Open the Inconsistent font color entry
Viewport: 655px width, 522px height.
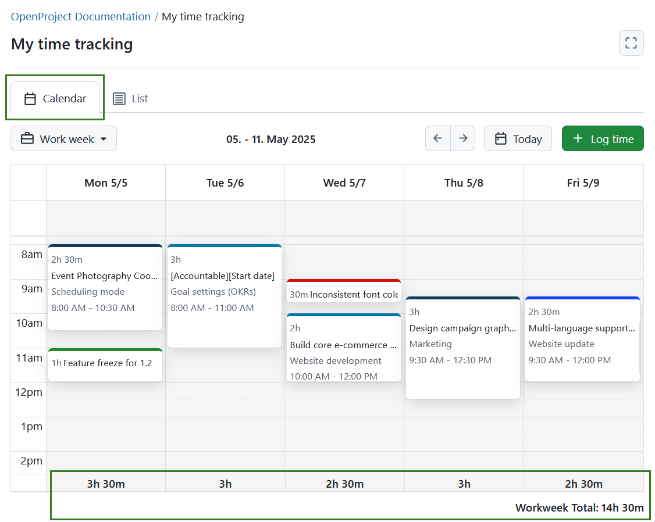click(x=344, y=292)
